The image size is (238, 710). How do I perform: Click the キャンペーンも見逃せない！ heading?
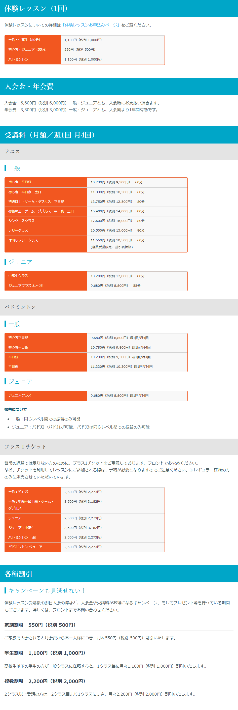click(x=47, y=591)
